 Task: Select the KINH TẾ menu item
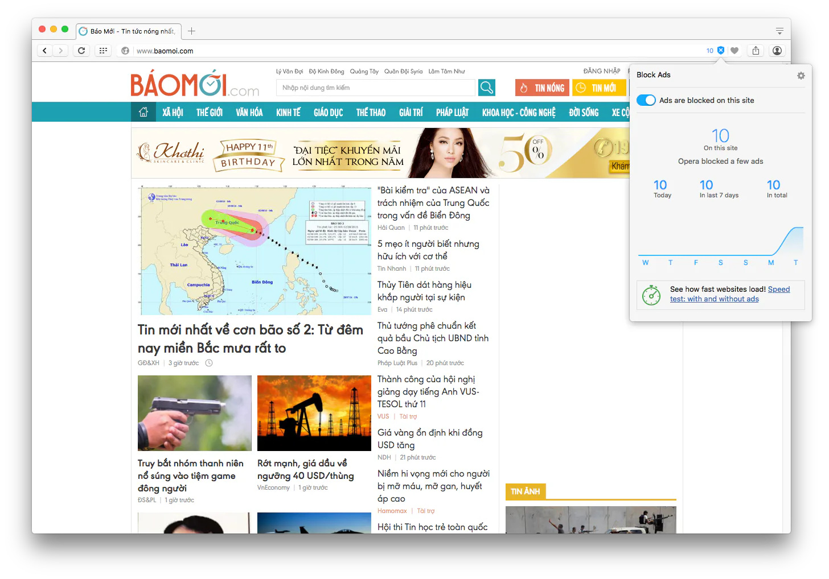click(288, 113)
